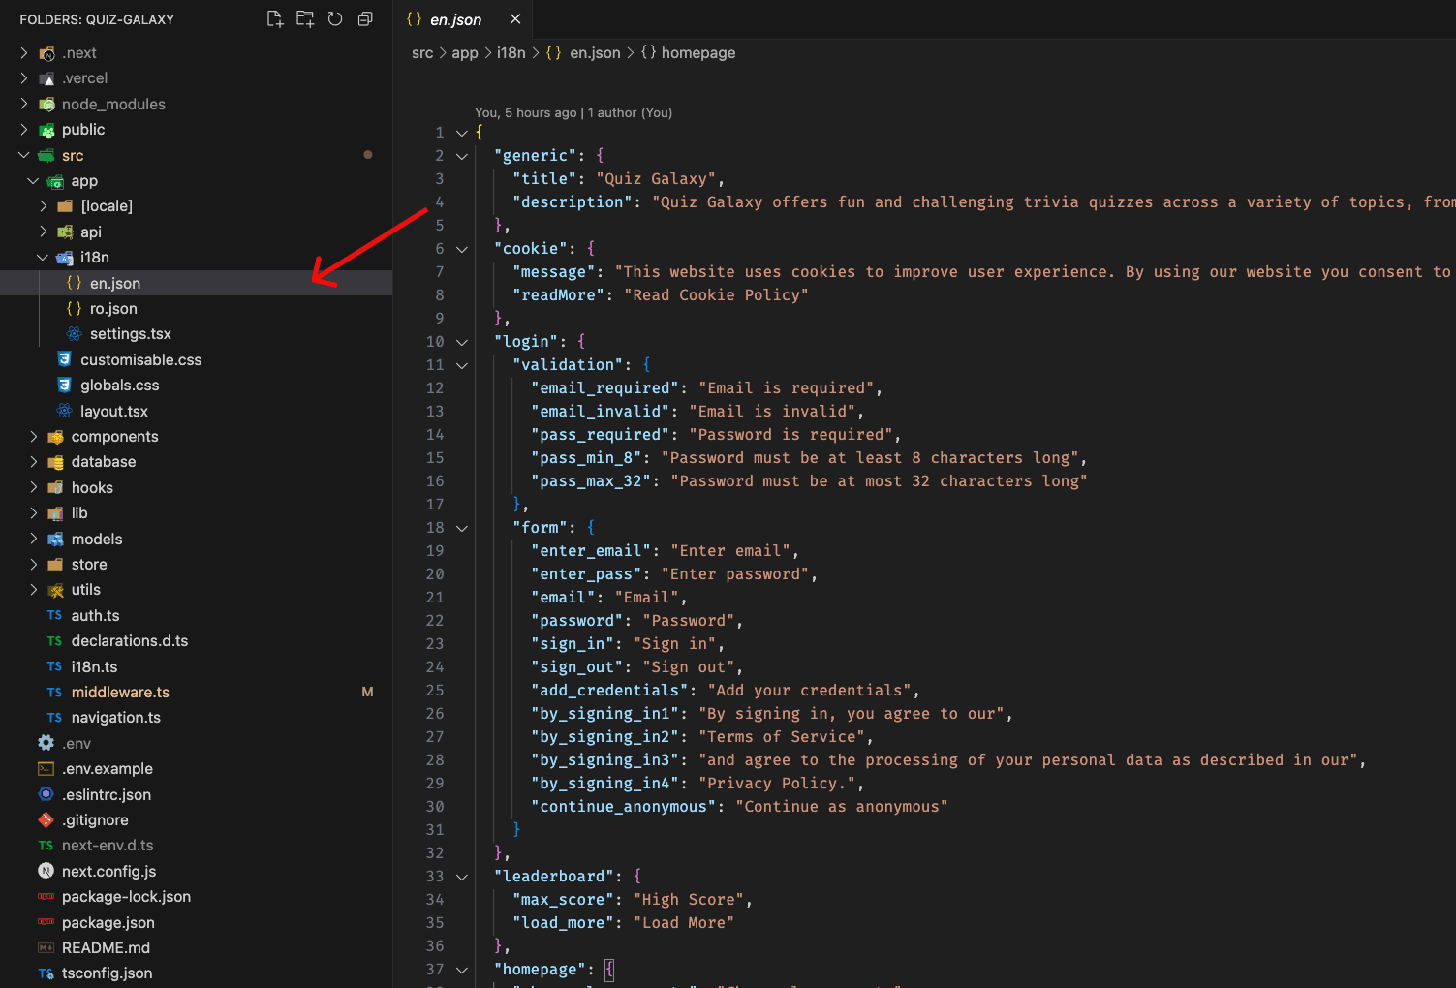
Task: Click the homepage breadcrumb segment
Action: (x=688, y=53)
